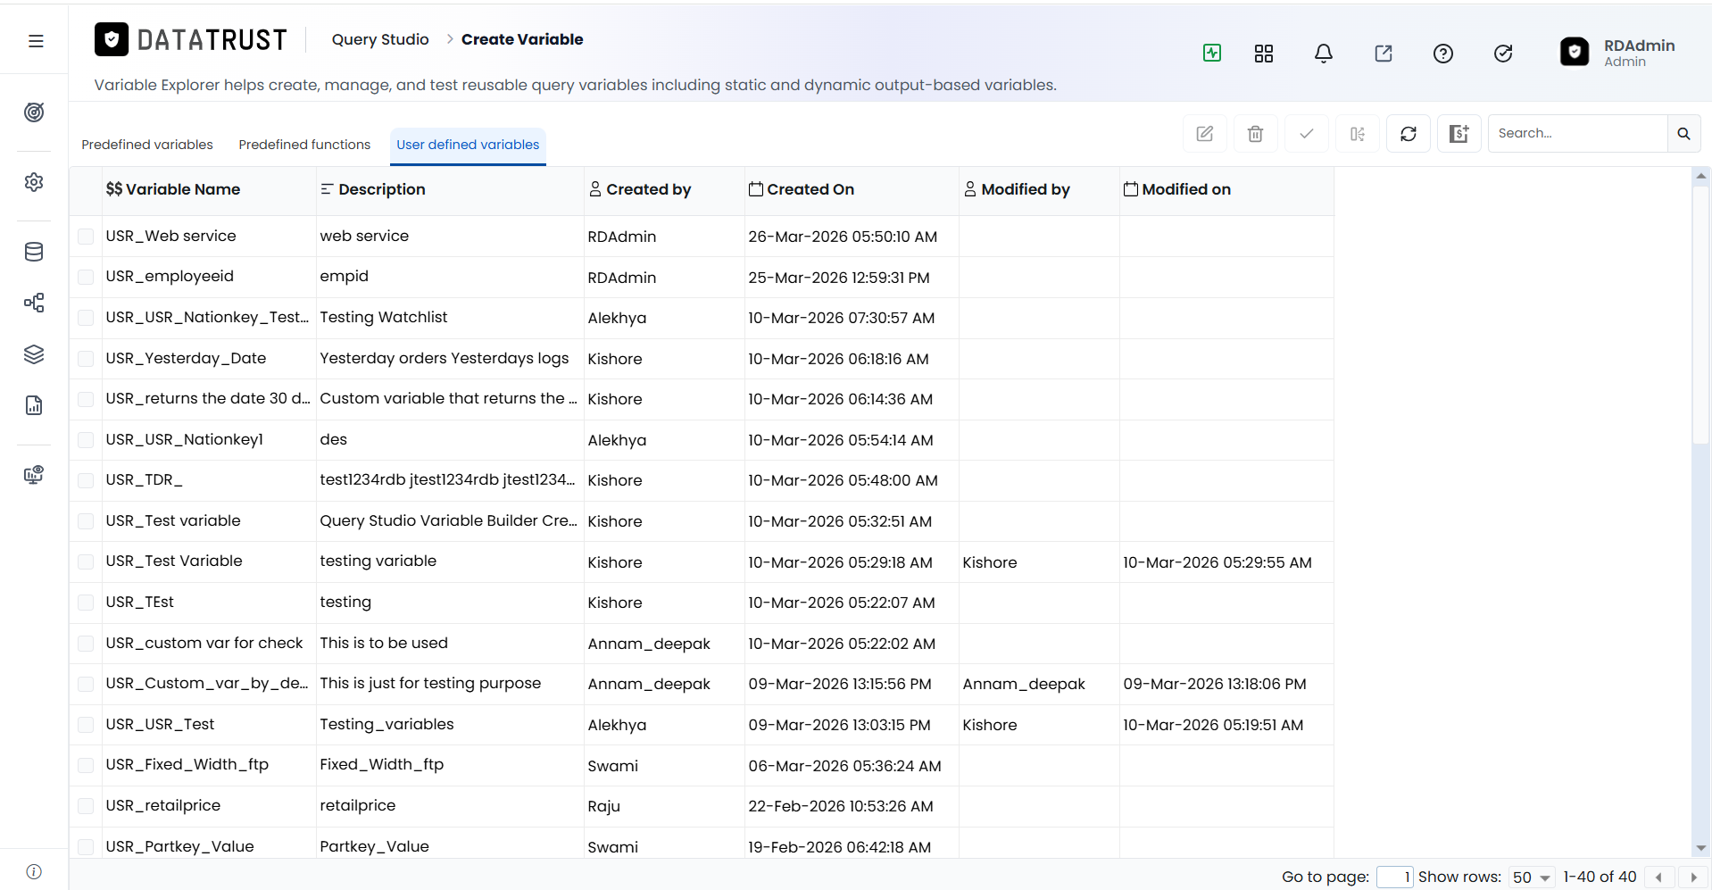Open the hamburger navigation menu
This screenshot has width=1712, height=890.
click(x=36, y=41)
